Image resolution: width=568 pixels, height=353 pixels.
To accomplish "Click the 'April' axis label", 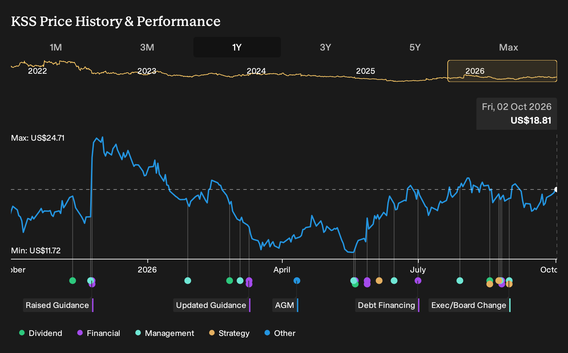I will click(x=282, y=270).
